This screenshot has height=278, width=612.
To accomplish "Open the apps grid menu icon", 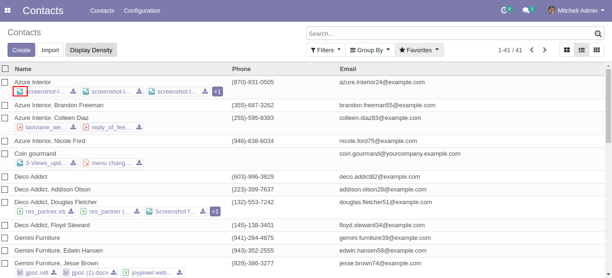I will 8,10.
